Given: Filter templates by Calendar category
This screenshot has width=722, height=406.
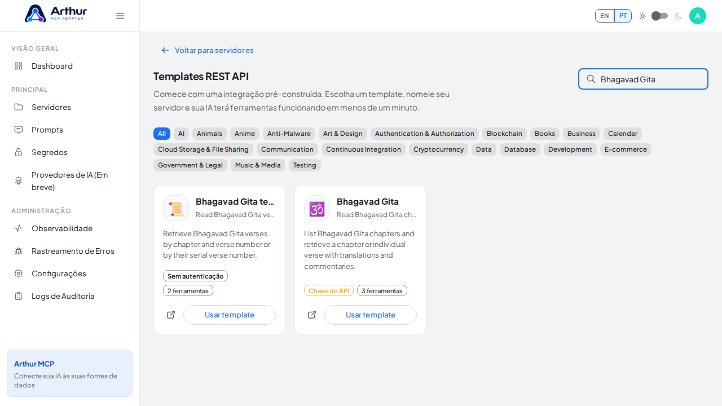Looking at the screenshot, I should 623,134.
